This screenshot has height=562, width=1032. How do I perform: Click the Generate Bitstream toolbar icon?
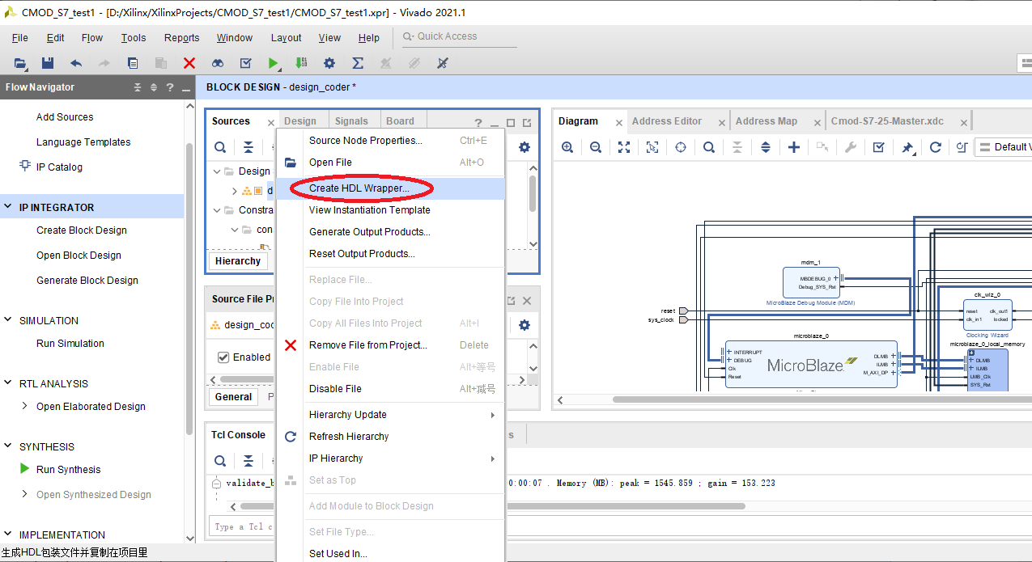(302, 63)
